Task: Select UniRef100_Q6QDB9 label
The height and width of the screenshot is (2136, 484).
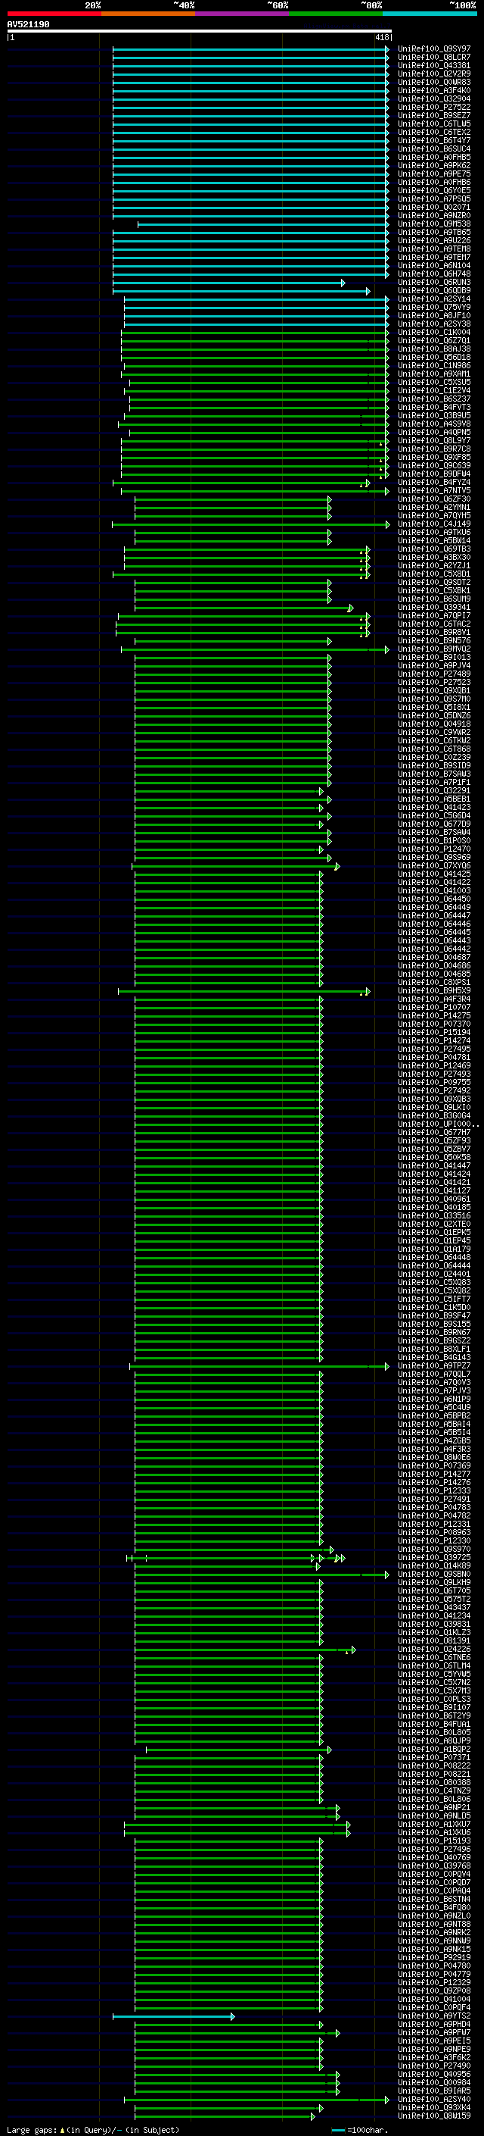Action: (x=433, y=290)
